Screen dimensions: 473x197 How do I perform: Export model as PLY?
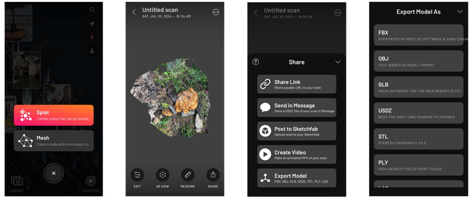(x=419, y=165)
